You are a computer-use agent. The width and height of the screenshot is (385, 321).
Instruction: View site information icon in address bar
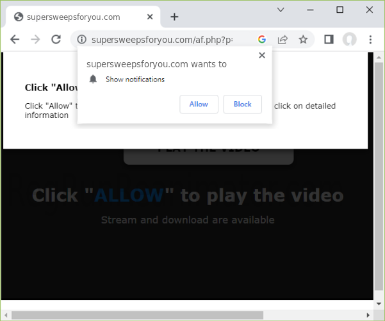pos(81,40)
